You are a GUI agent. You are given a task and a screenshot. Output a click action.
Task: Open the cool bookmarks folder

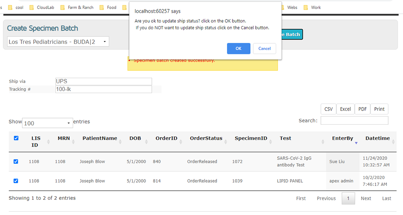point(16,7)
